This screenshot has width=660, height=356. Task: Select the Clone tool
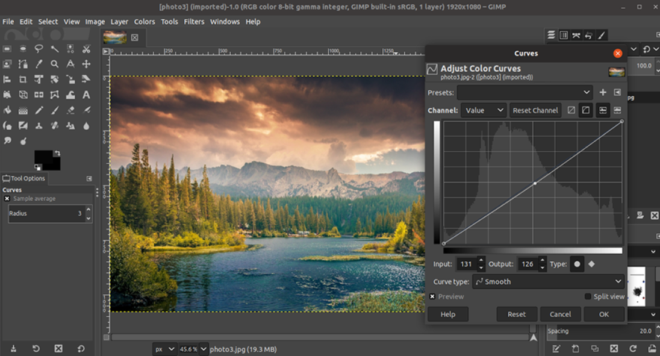(x=39, y=125)
